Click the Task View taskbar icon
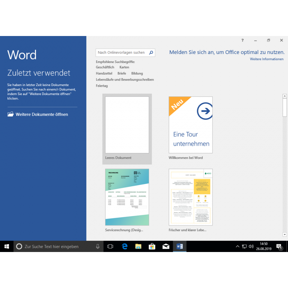This screenshot has height=288, width=288. point(111,247)
